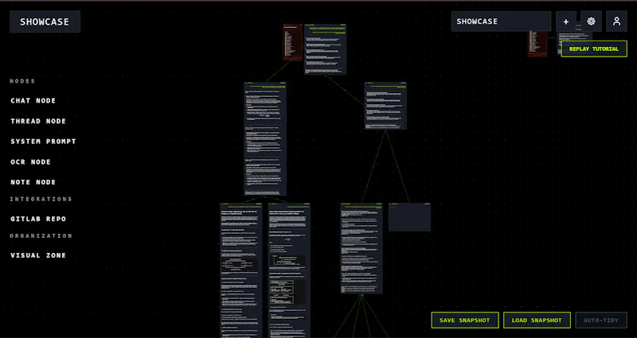This screenshot has height=338, width=637.
Task: Select System Prompt in sidebar
Action: (44, 142)
